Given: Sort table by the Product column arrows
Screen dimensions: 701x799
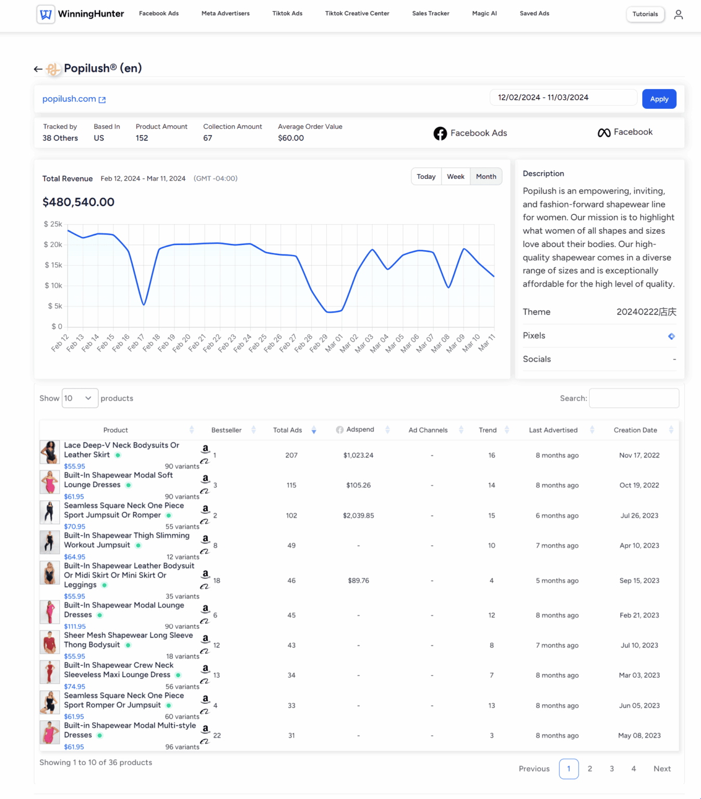Looking at the screenshot, I should (192, 430).
